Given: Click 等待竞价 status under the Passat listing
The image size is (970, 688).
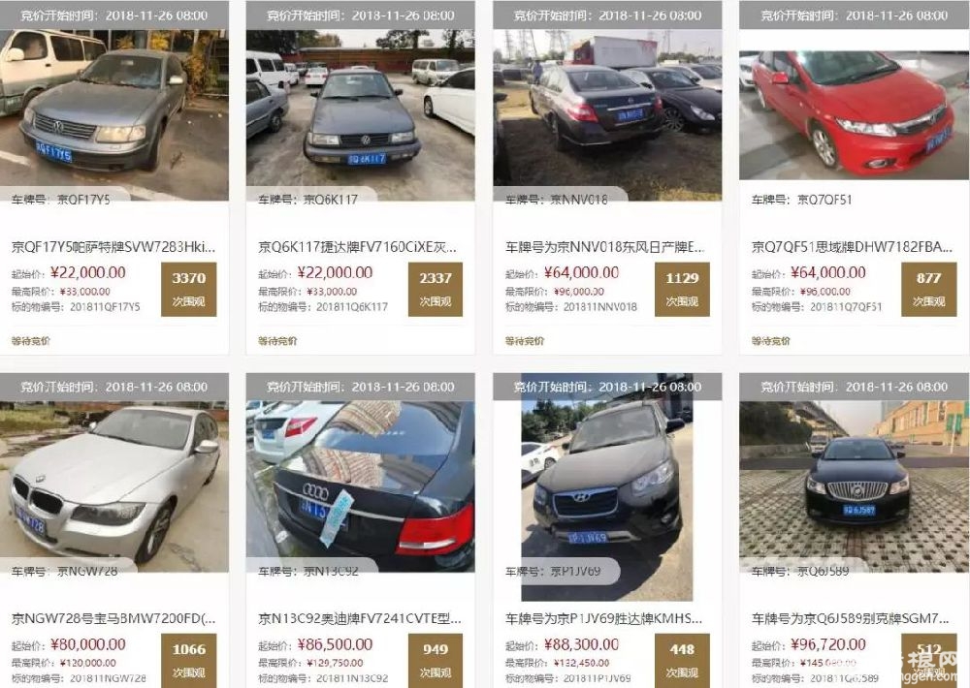Looking at the screenshot, I should tap(31, 340).
